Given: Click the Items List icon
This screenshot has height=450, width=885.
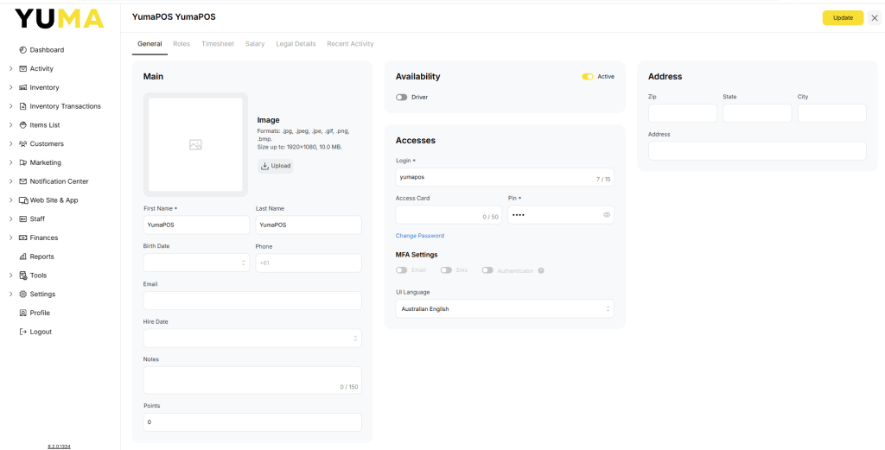Looking at the screenshot, I should click(x=23, y=124).
